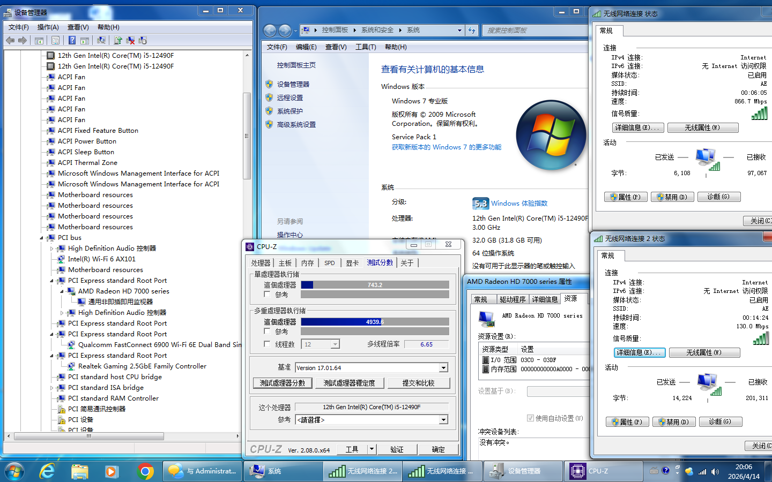Click the 測試處理器穩定度 button
Screen dimensions: 772x482
click(x=349, y=383)
